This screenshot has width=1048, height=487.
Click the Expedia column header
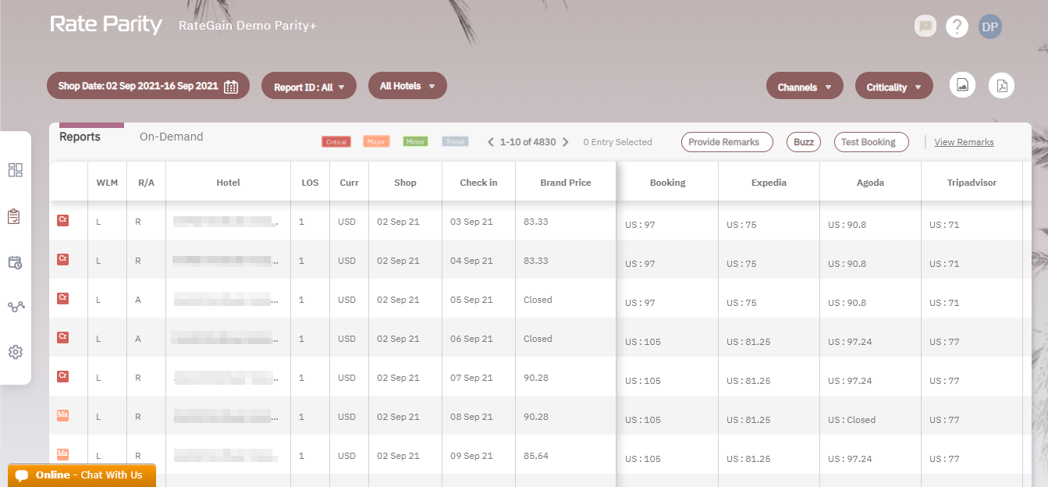pos(769,183)
